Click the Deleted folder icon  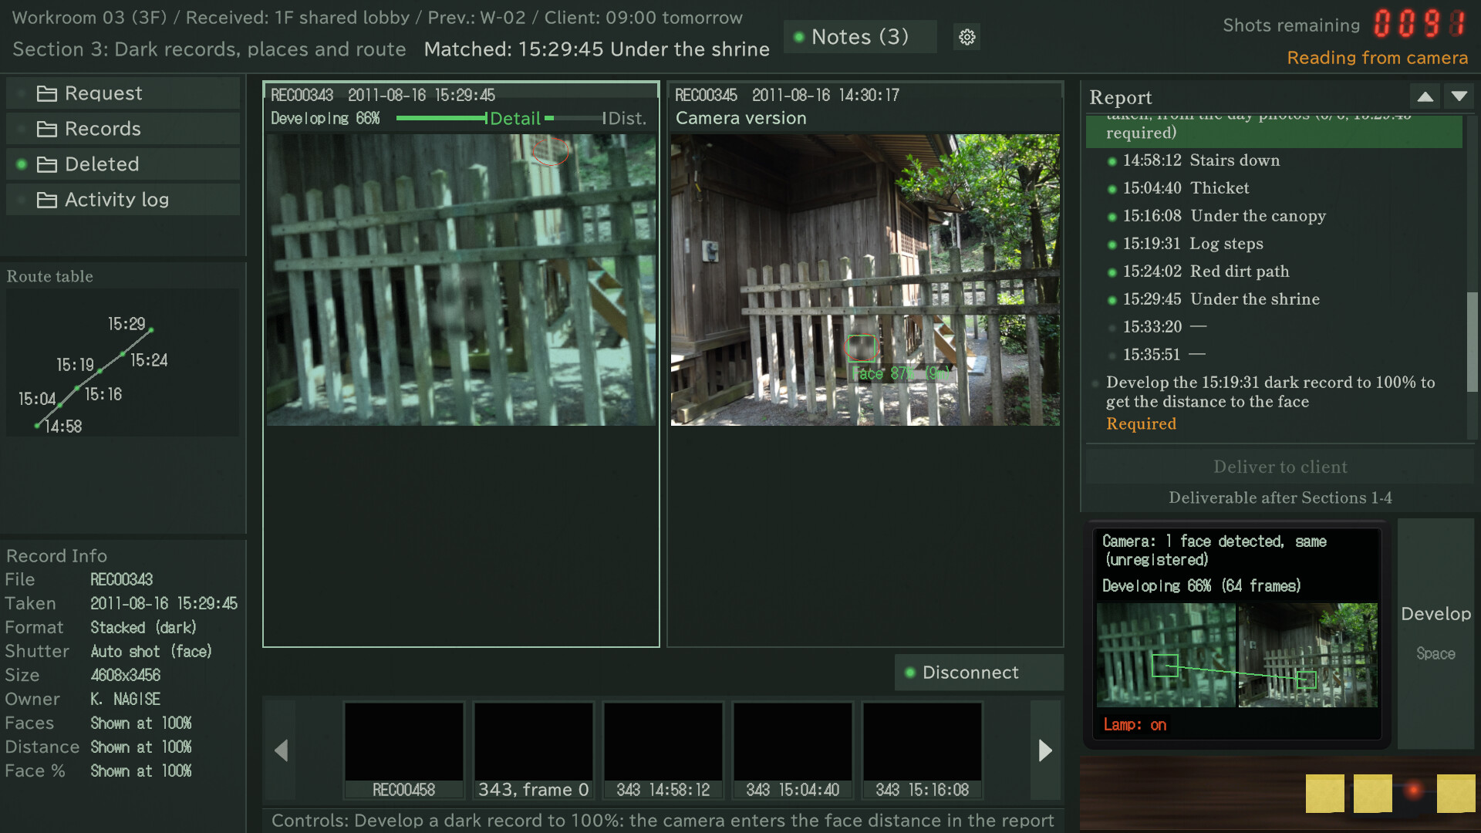coord(47,164)
